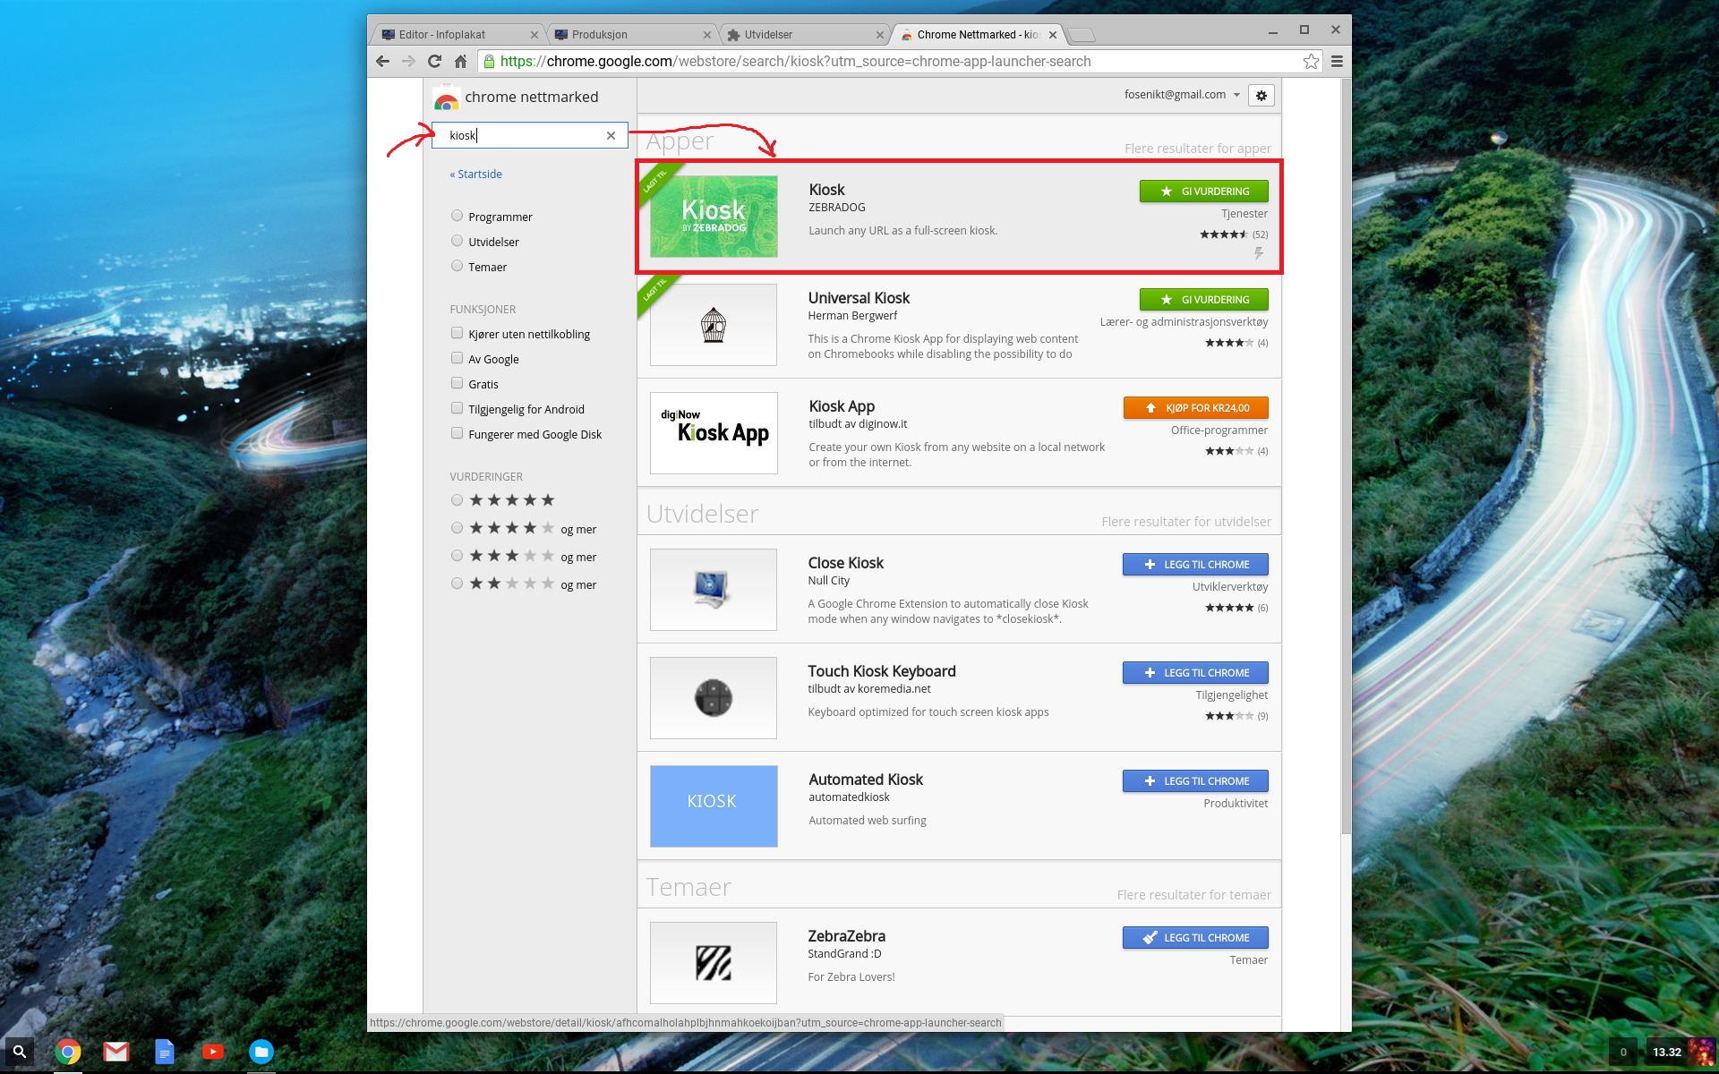The width and height of the screenshot is (1719, 1074).
Task: Add Touch Kiosk Keyboard to Chrome
Action: point(1195,673)
